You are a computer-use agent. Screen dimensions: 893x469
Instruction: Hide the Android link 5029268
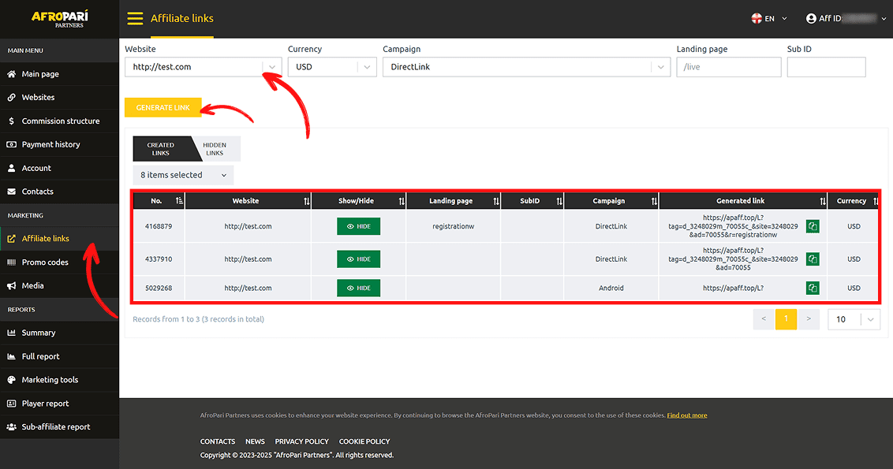coord(358,288)
